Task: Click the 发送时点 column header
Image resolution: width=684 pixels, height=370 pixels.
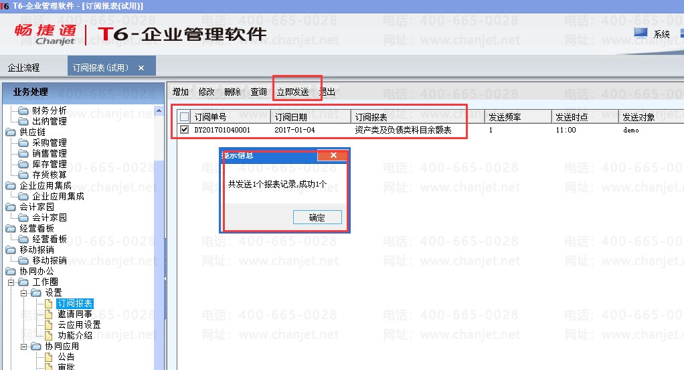Action: (x=585, y=117)
